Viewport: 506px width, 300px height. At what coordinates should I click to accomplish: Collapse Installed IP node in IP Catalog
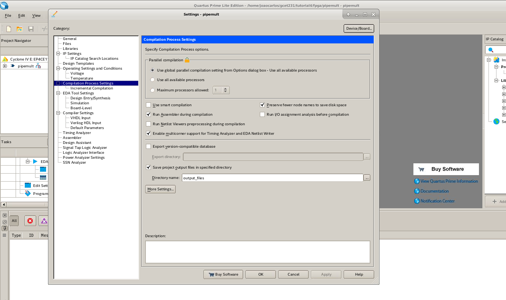489,60
